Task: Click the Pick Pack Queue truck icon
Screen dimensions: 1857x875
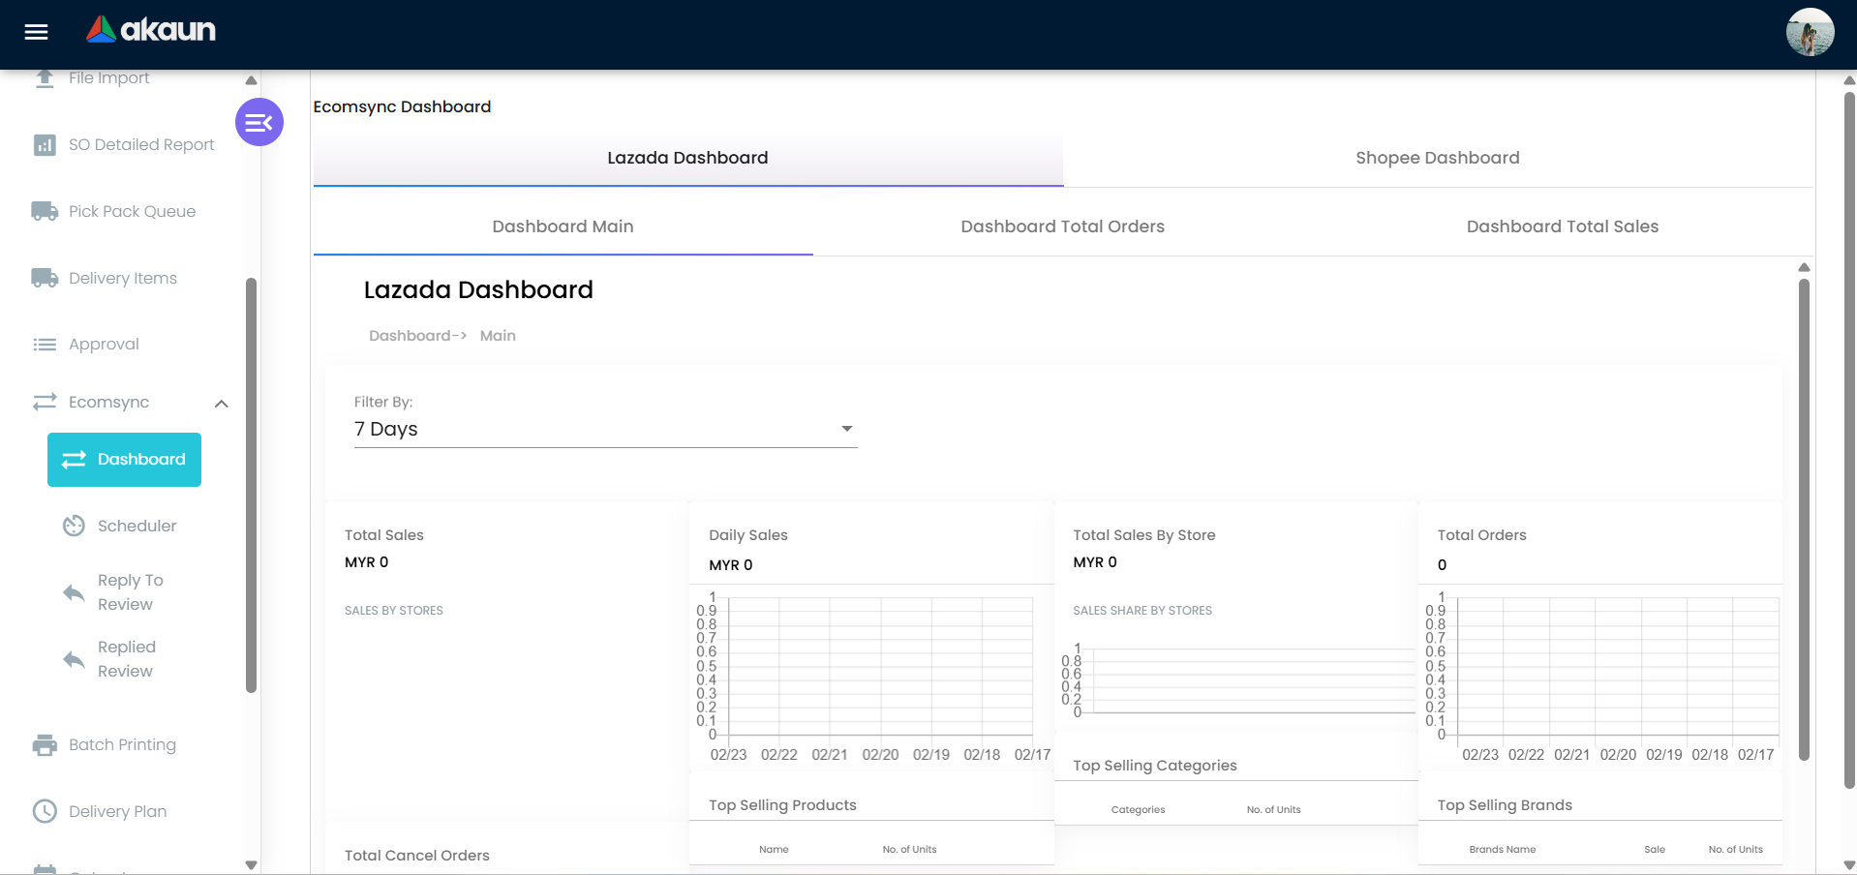Action: click(x=45, y=211)
